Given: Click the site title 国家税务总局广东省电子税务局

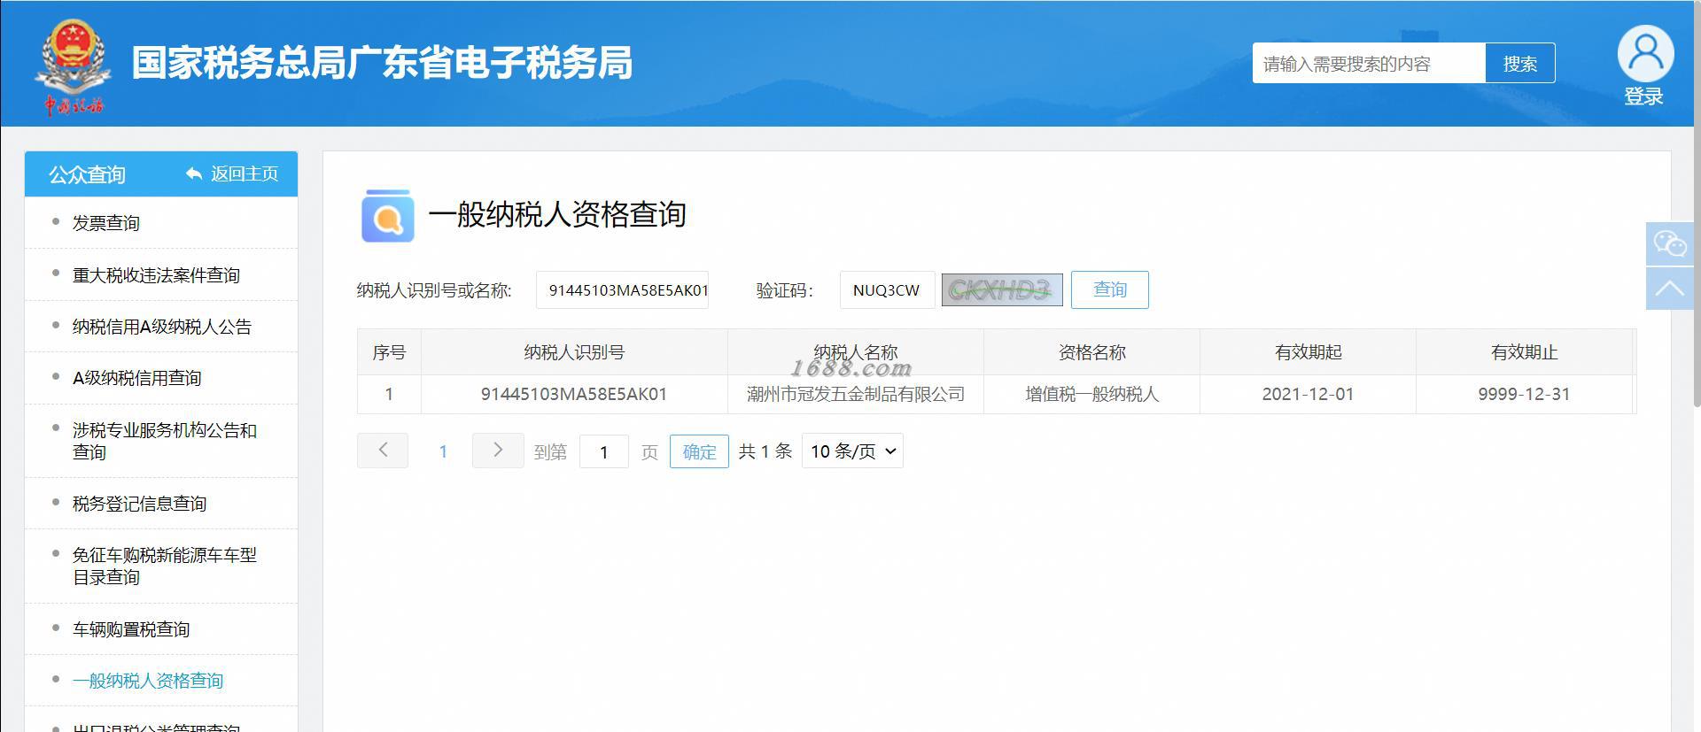Looking at the screenshot, I should tap(382, 64).
